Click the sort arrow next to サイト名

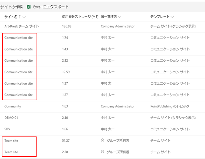(x=20, y=17)
